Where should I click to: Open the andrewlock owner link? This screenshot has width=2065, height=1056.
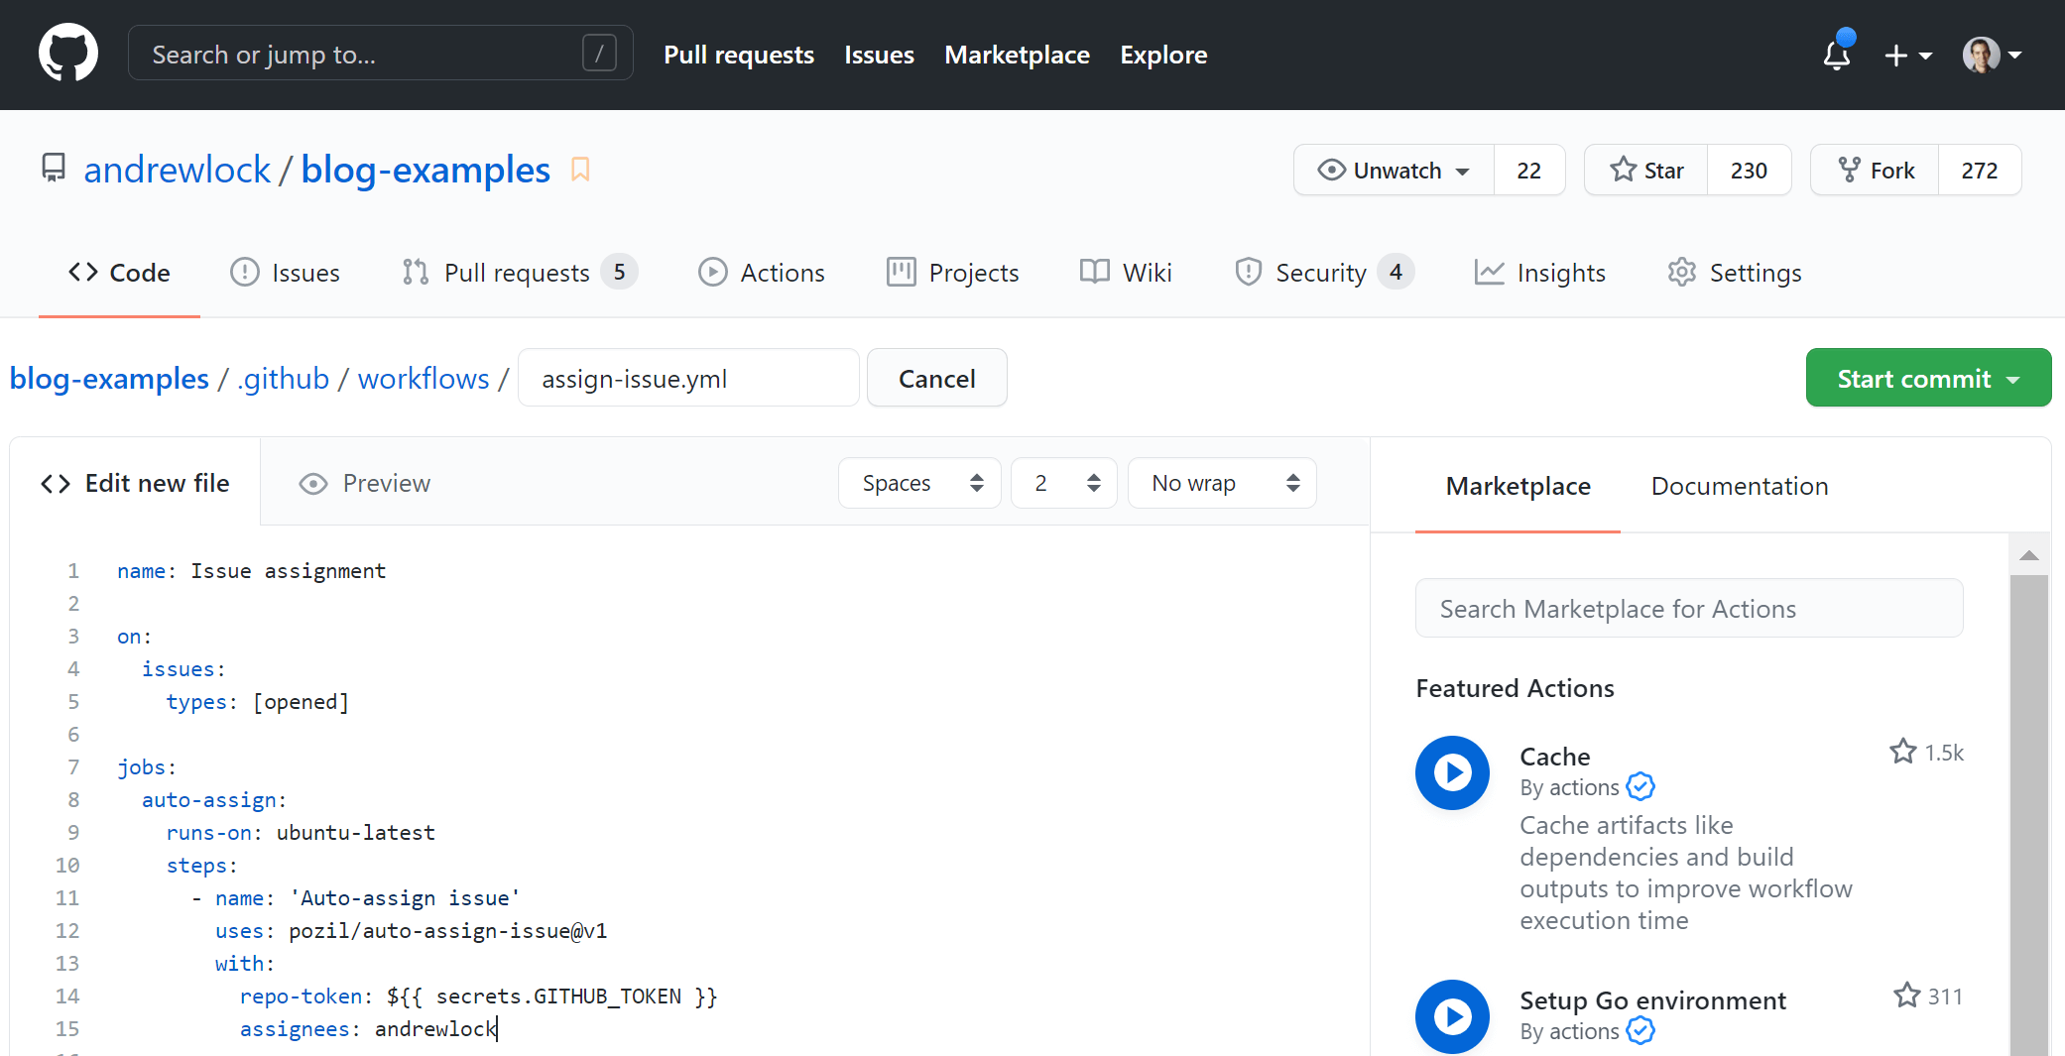pos(177,170)
